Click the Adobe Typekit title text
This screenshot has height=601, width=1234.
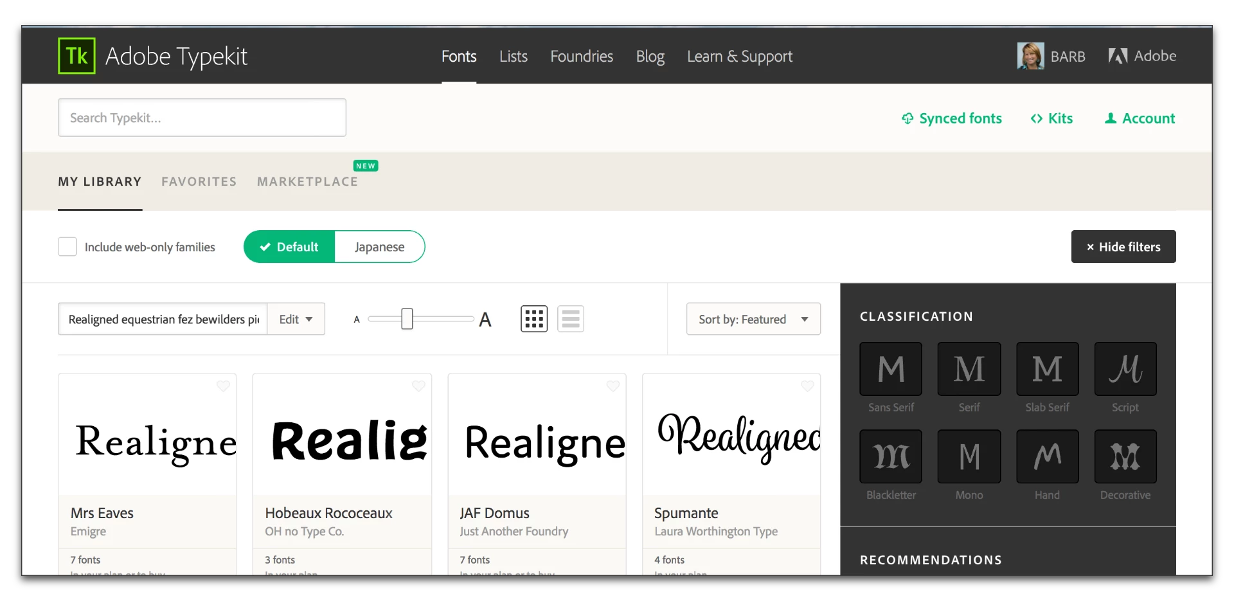pos(176,57)
